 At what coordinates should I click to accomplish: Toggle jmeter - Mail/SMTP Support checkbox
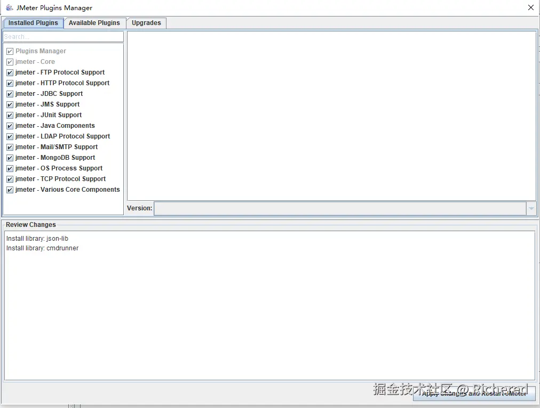[x=10, y=148]
